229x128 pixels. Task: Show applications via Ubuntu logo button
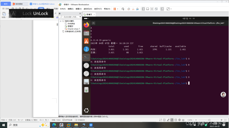coord(86,111)
